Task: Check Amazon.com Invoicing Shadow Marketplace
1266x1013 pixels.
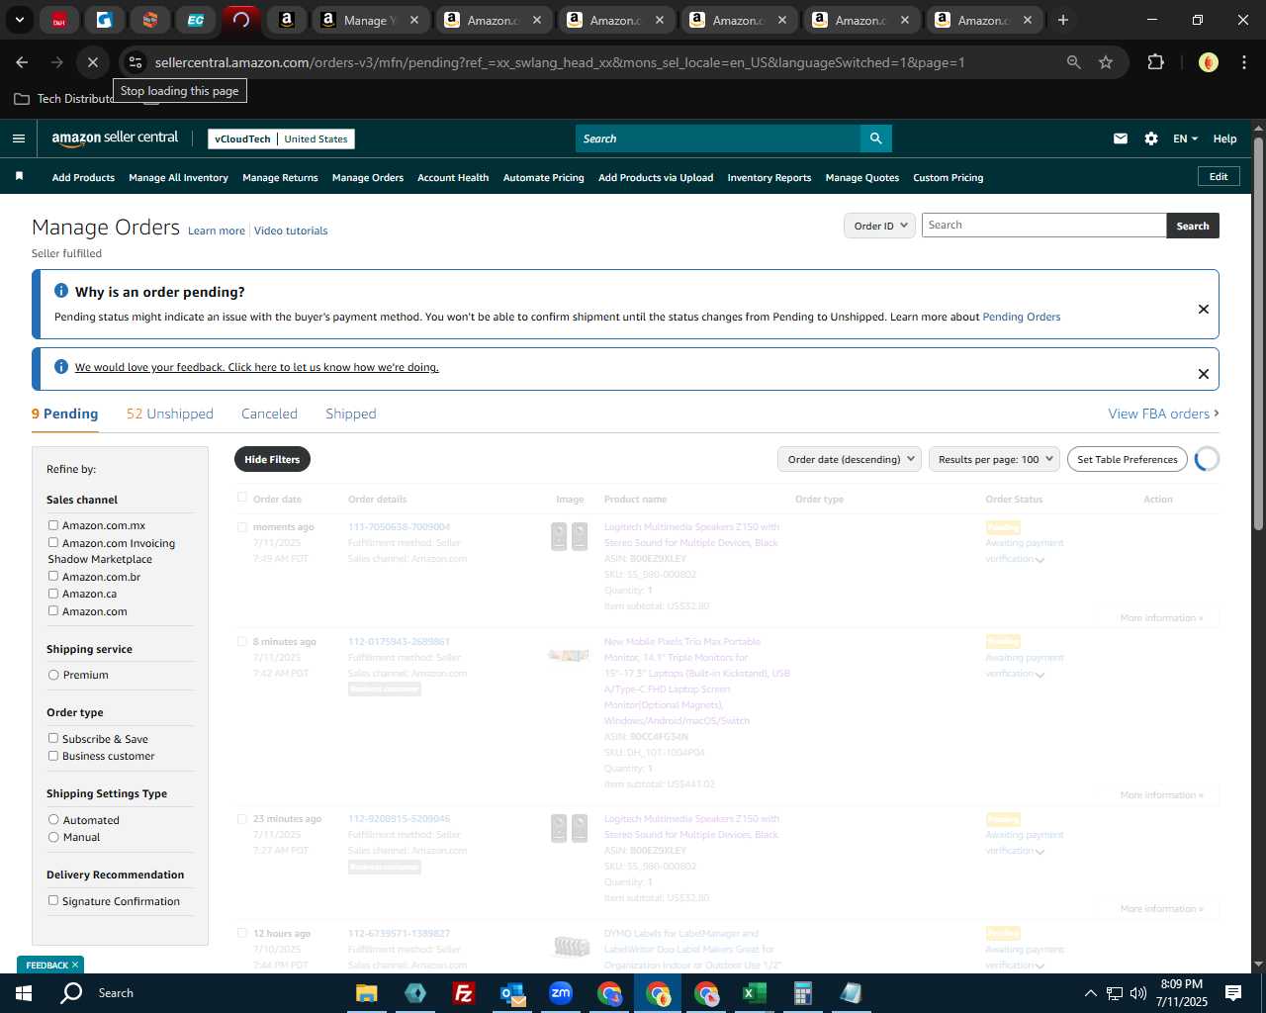Action: (53, 542)
